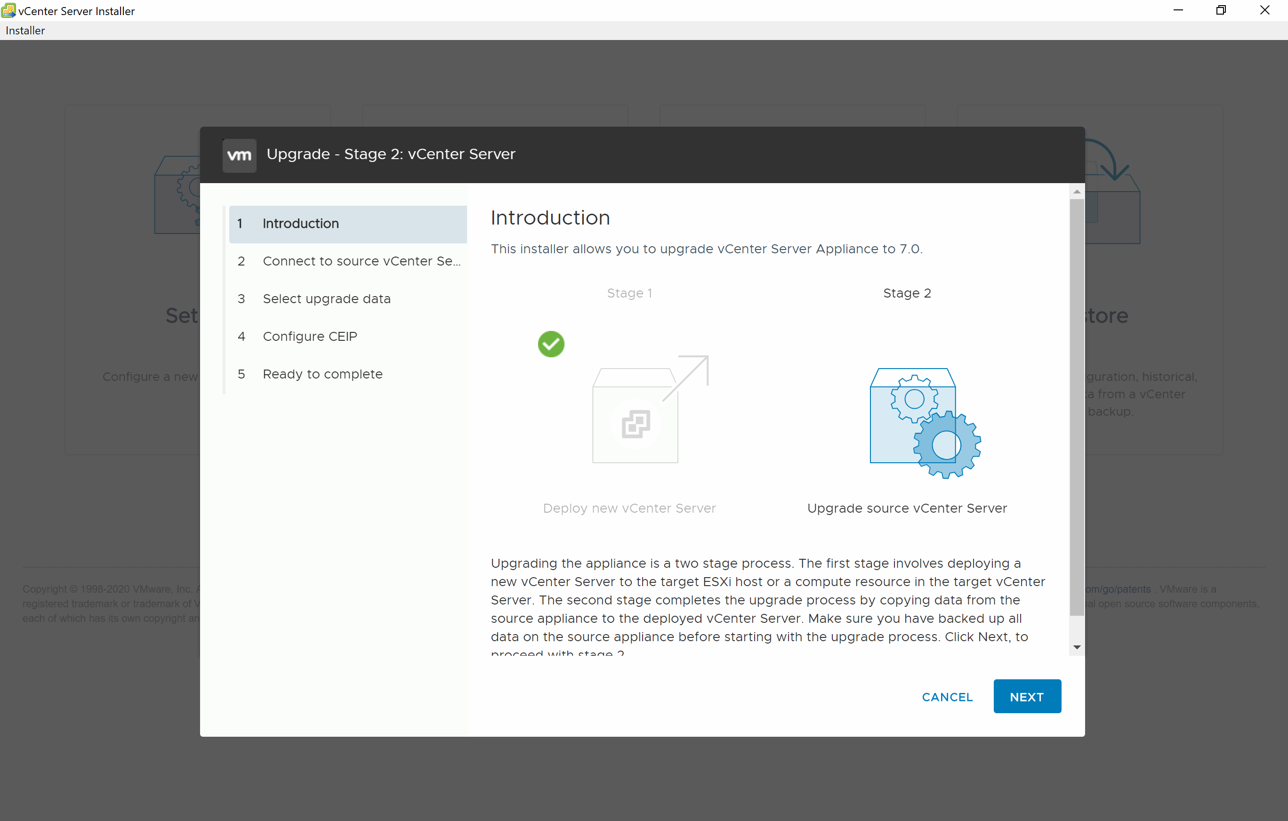Select the Ready to complete step
1288x821 pixels.
pos(322,373)
